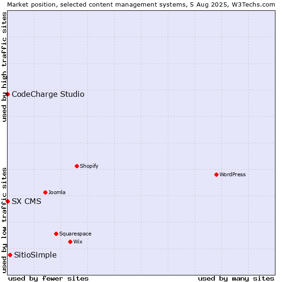Select the Wix data point
Screen dimensions: 282x282
70,242
